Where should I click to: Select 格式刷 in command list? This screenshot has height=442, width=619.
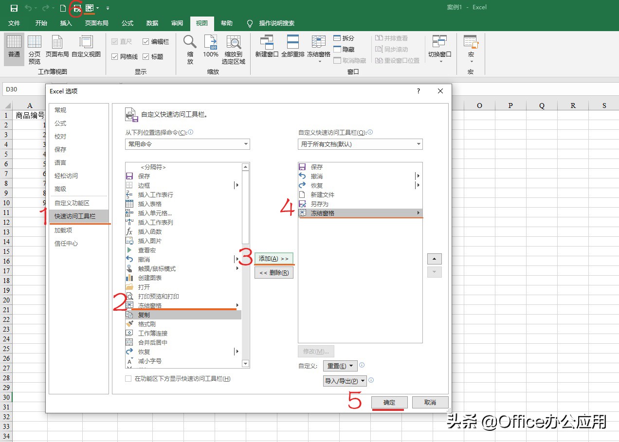click(x=183, y=324)
